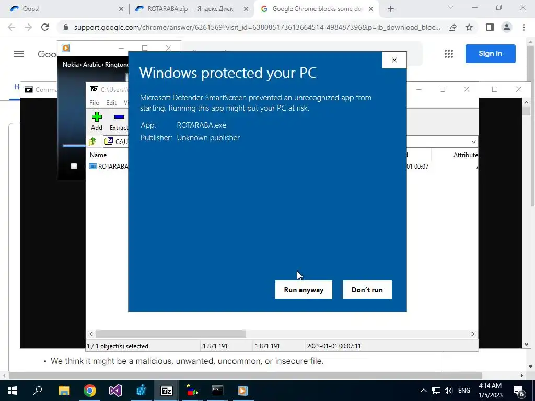Viewport: 535px width, 401px height.
Task: Click the network tray icon
Action: pyautogui.click(x=436, y=391)
